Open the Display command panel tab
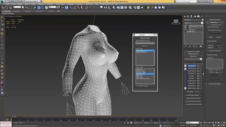The image size is (226, 127). click(198, 17)
